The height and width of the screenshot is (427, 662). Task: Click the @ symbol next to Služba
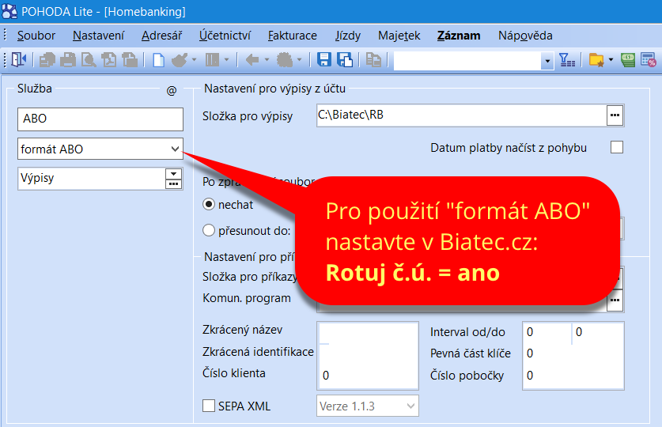[x=172, y=90]
